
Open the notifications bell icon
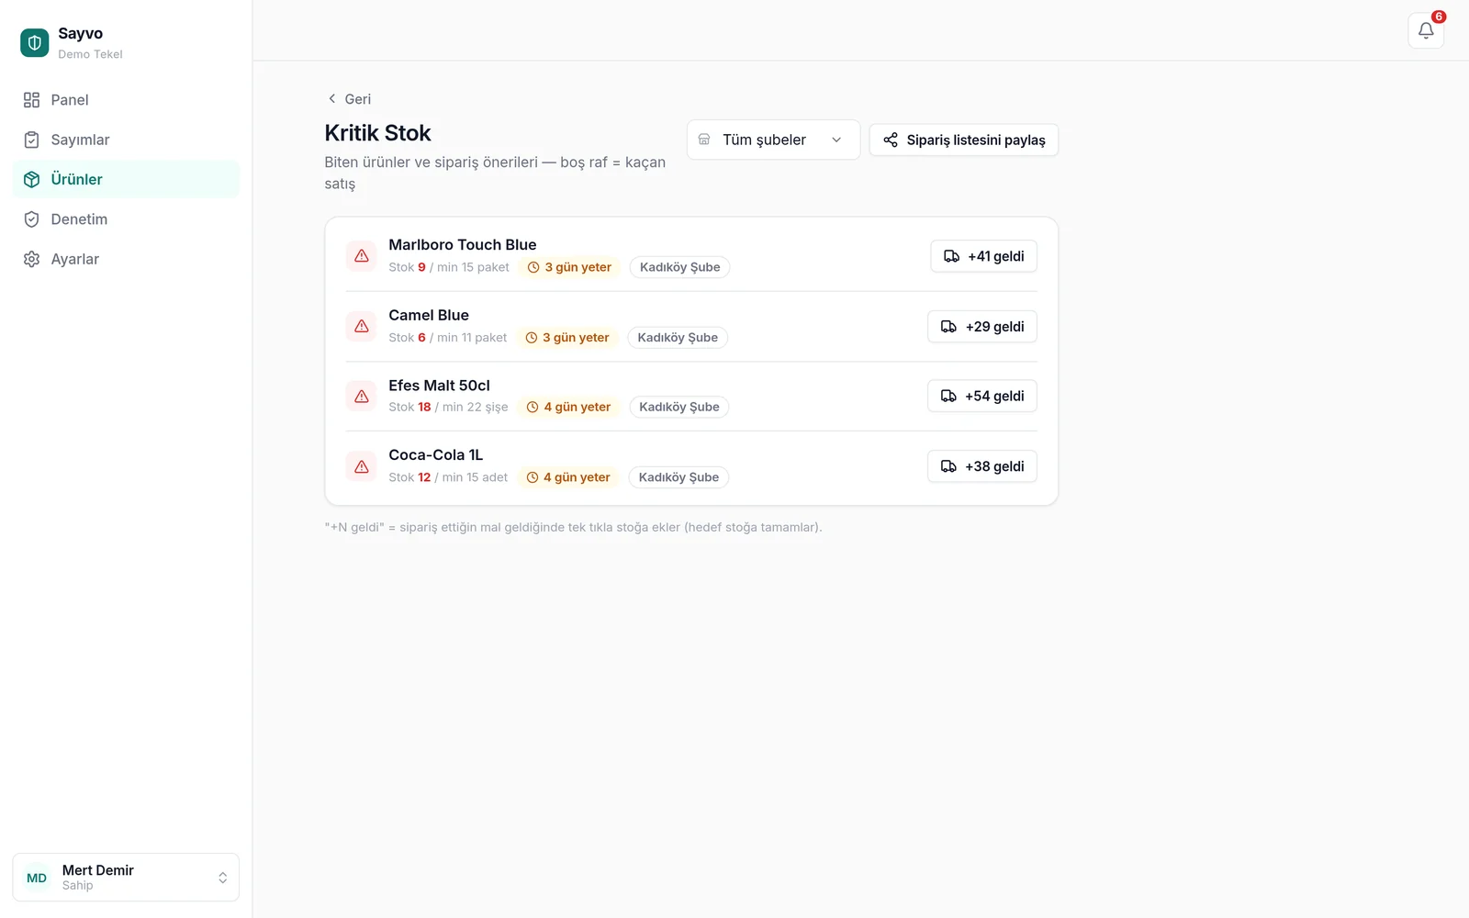[x=1426, y=30]
